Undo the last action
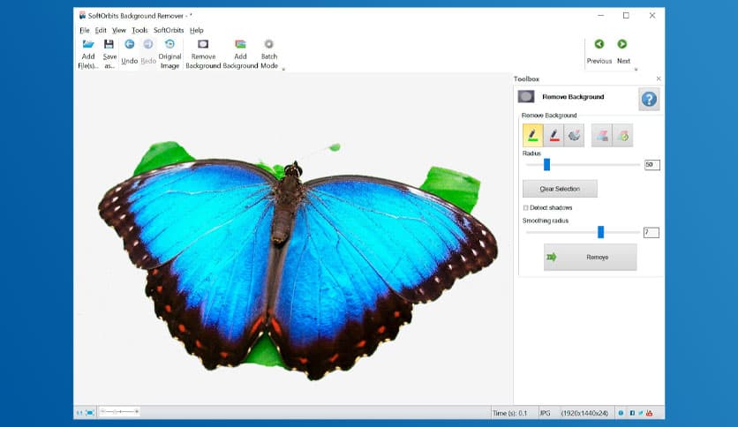This screenshot has height=427, width=738. coord(129,45)
